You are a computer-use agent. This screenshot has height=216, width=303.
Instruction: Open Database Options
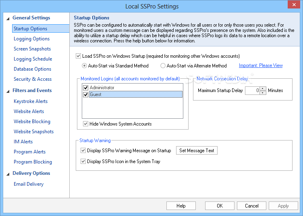32,69
